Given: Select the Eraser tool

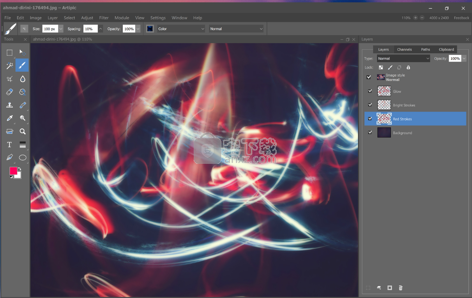Looking at the screenshot, I should (10, 92).
